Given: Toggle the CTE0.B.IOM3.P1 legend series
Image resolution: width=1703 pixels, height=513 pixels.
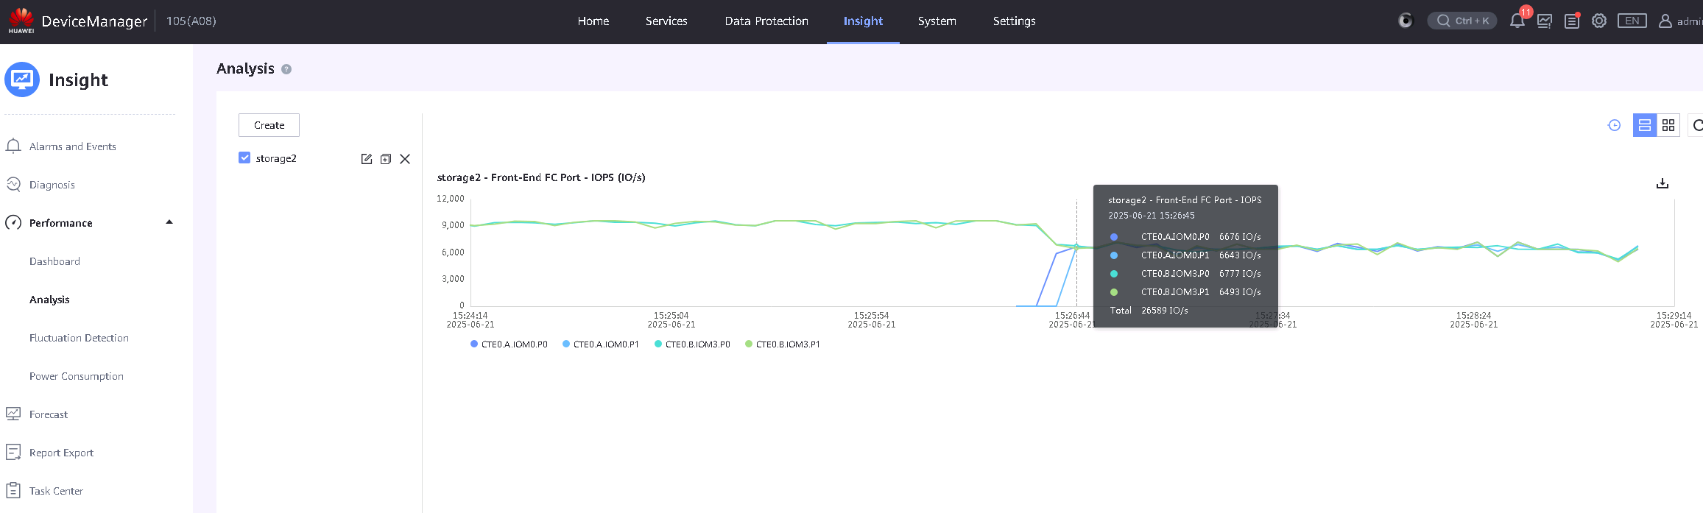Looking at the screenshot, I should click(x=783, y=344).
